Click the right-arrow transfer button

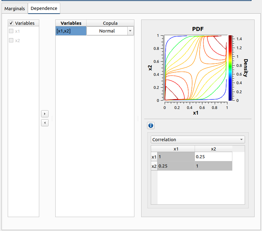[x=45, y=114]
